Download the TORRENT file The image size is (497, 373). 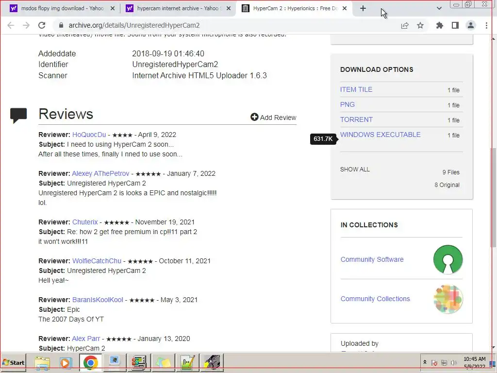pos(356,119)
